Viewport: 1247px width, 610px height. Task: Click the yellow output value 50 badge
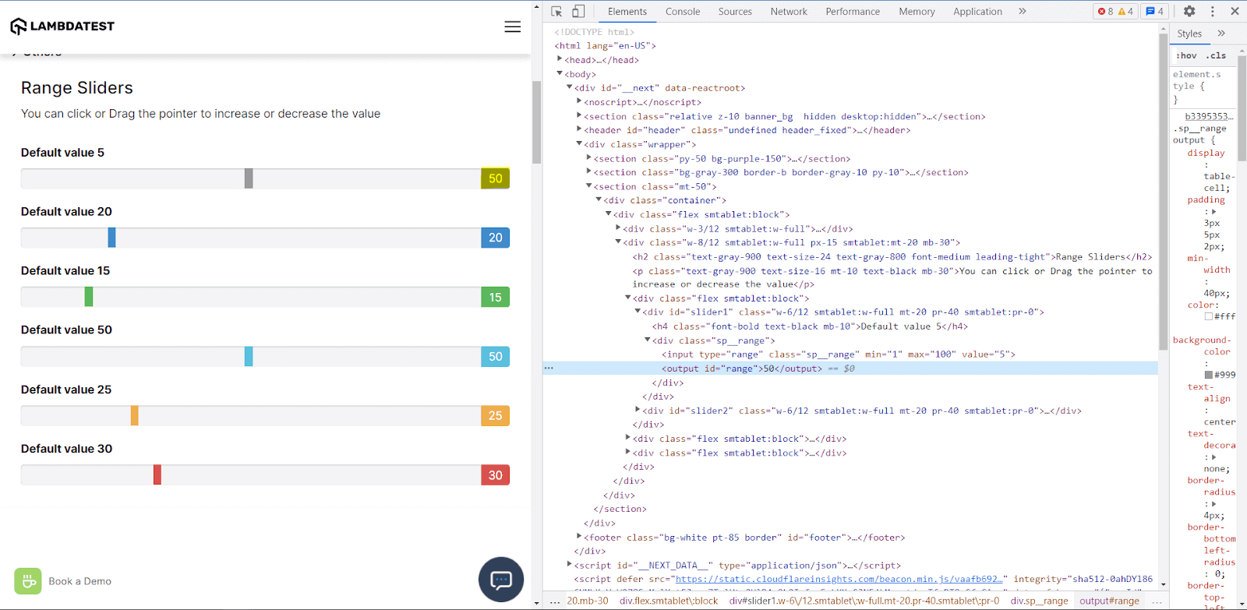pos(495,178)
